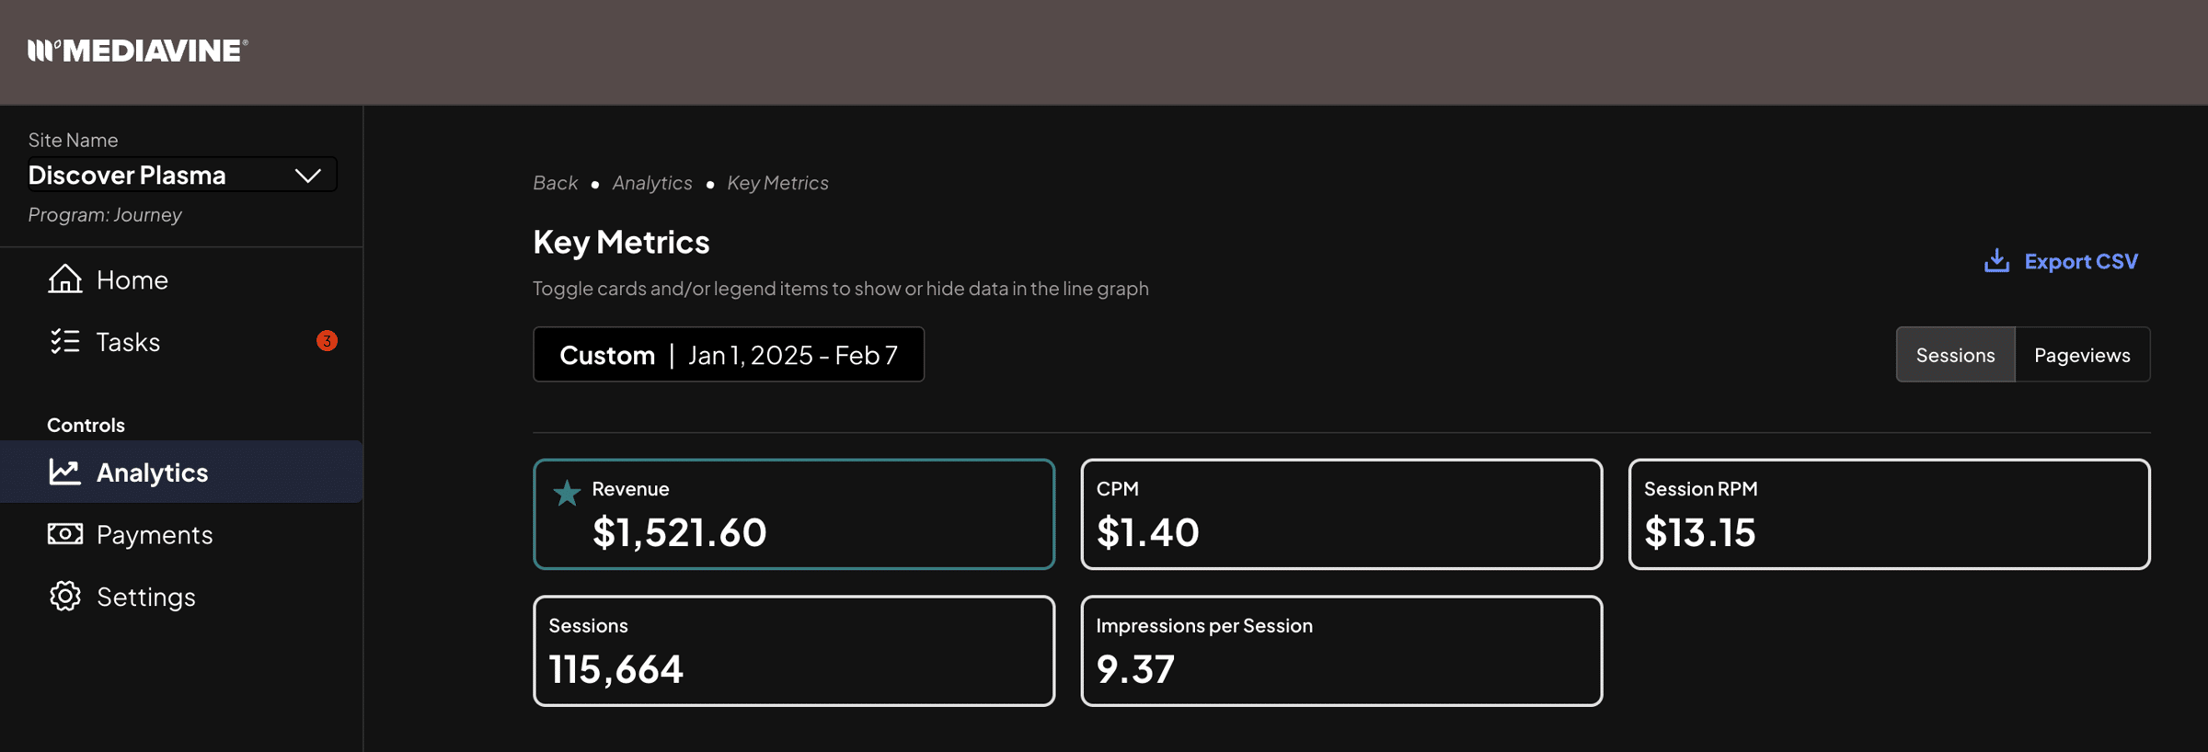The height and width of the screenshot is (752, 2208).
Task: Click the Payments cash icon
Action: (x=64, y=534)
